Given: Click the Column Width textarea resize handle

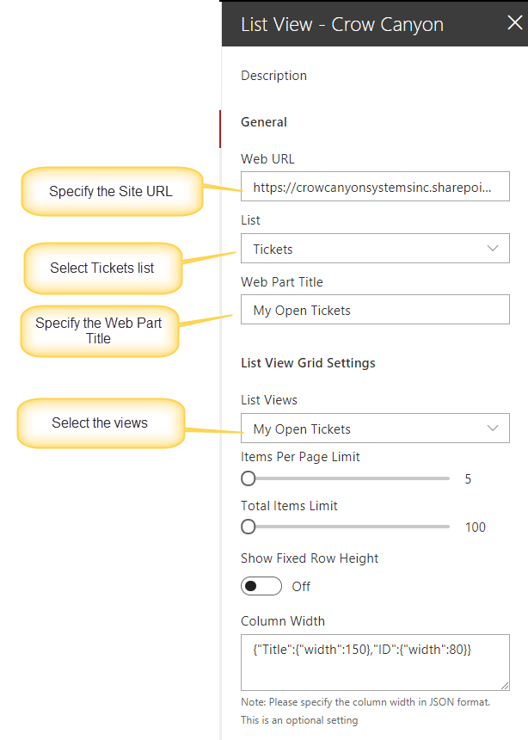Looking at the screenshot, I should [505, 686].
